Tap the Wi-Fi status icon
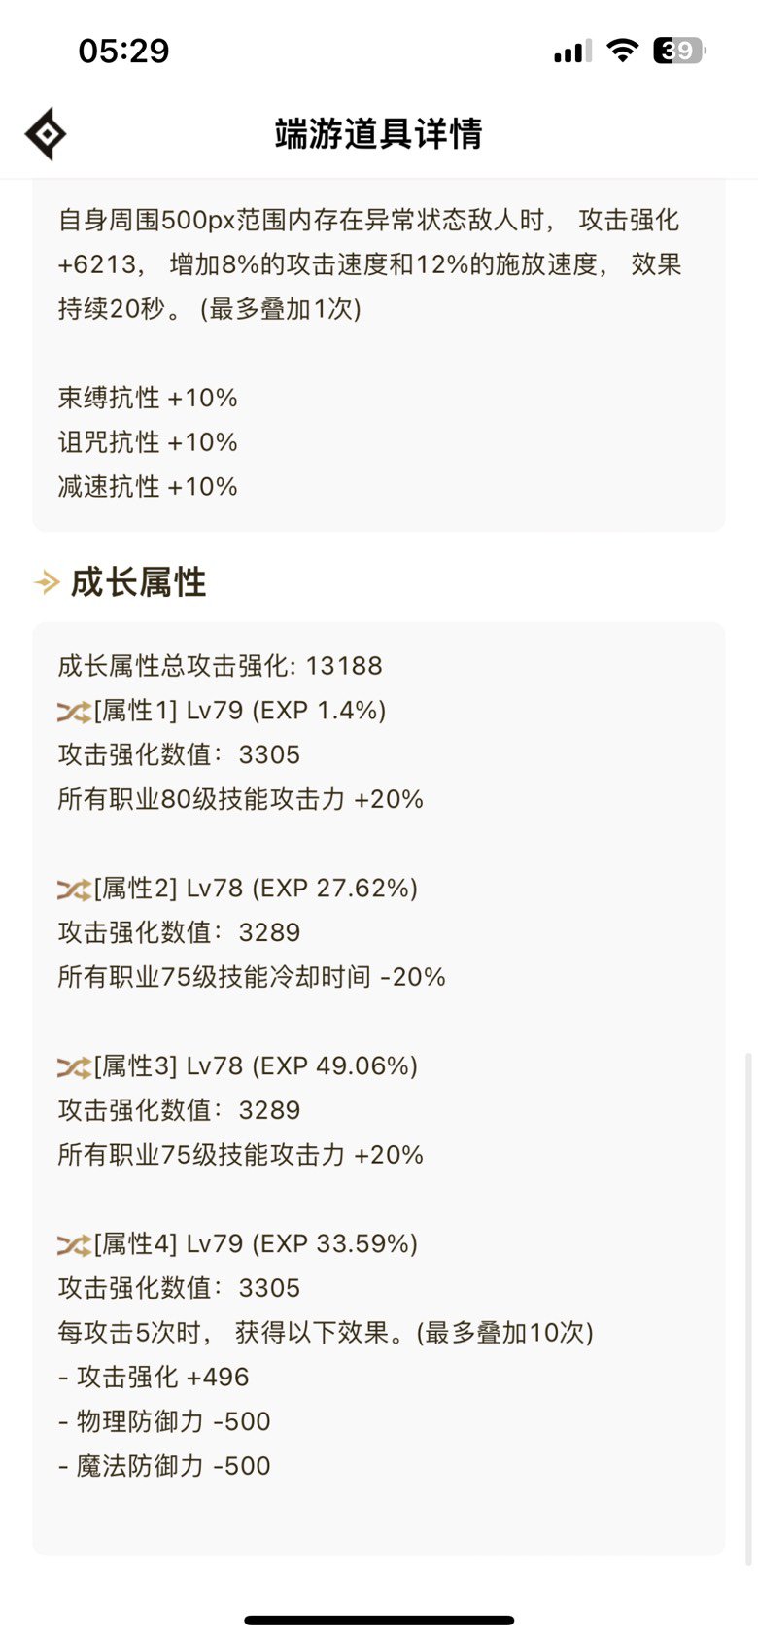758x1641 pixels. 622,50
